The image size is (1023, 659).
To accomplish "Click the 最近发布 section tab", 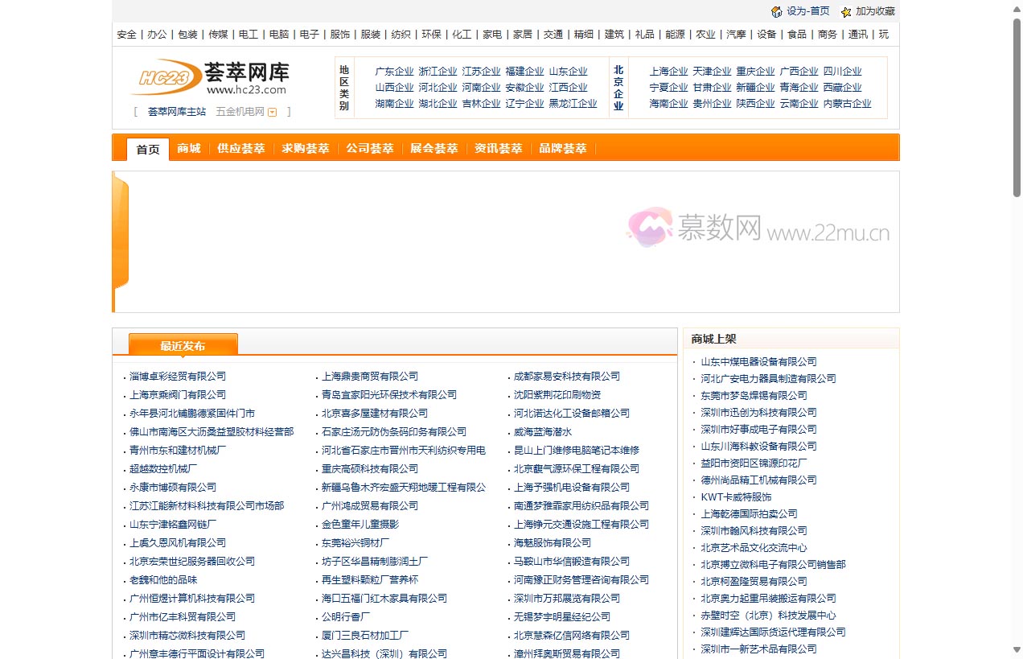I will click(183, 346).
